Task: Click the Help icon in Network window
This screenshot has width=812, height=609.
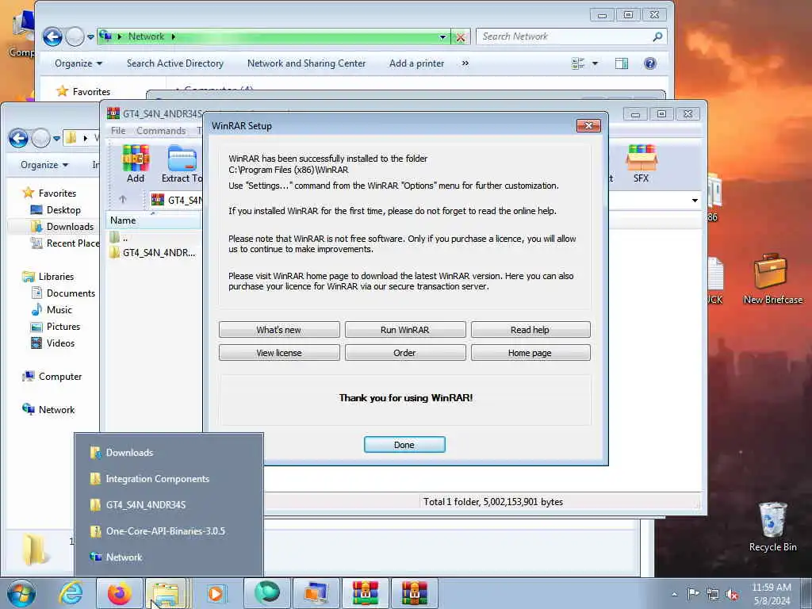Action: [650, 63]
